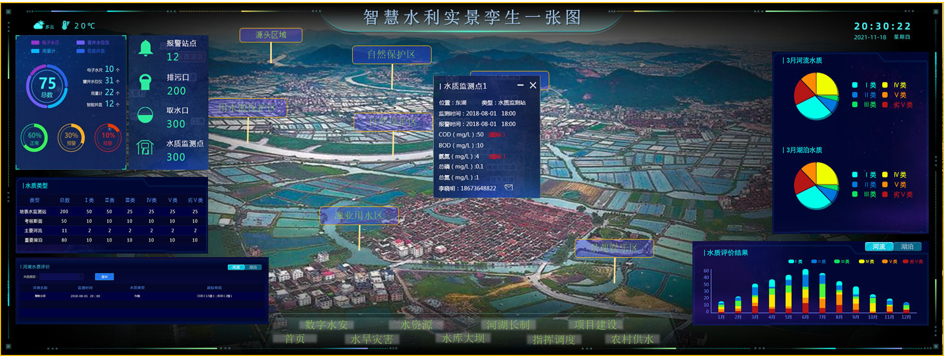The width and height of the screenshot is (944, 356).
Task: Click the 3月河流水质 pie chart
Action: point(816,96)
